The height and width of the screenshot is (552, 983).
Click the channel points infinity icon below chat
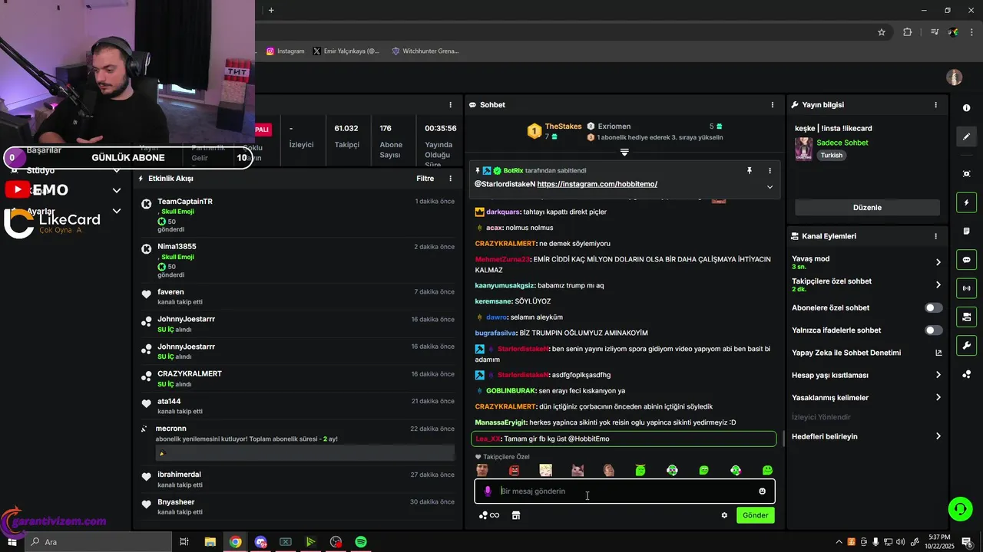click(x=488, y=515)
